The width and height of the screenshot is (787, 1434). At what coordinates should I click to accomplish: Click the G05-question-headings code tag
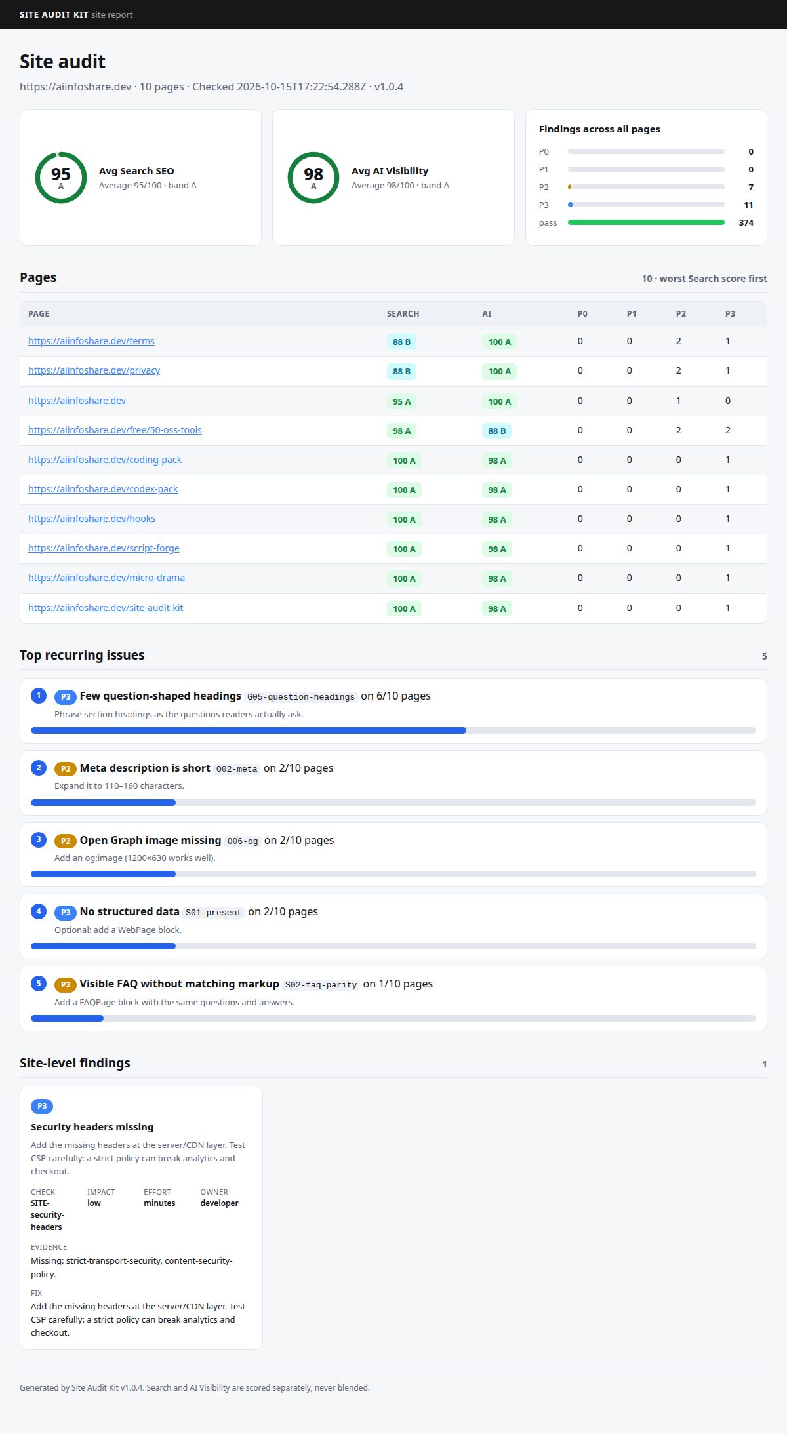tap(301, 696)
